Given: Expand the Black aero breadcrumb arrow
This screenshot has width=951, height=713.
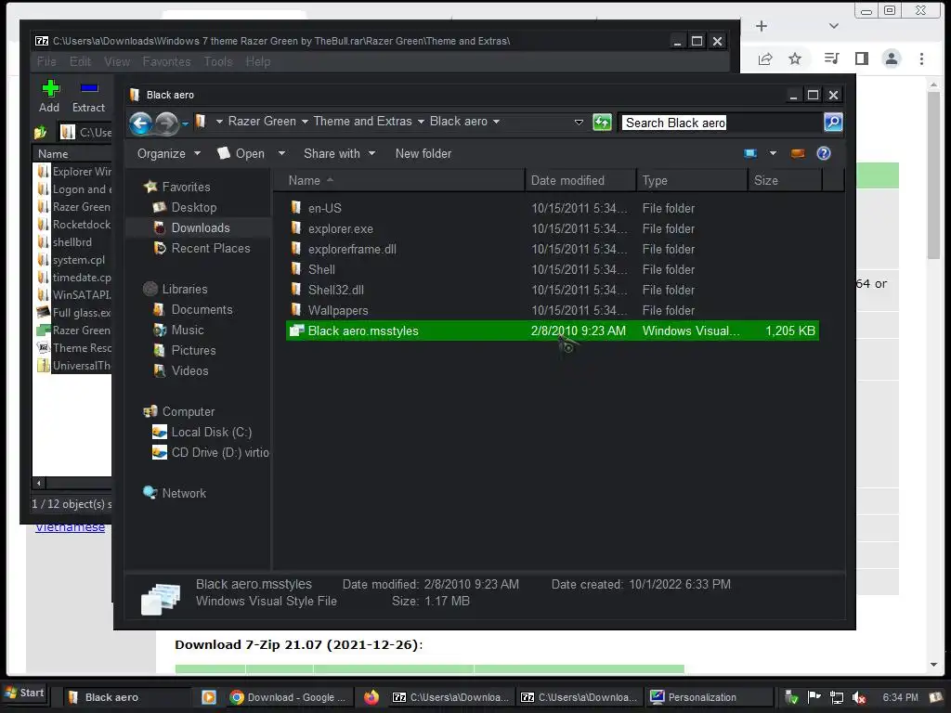Looking at the screenshot, I should (496, 122).
